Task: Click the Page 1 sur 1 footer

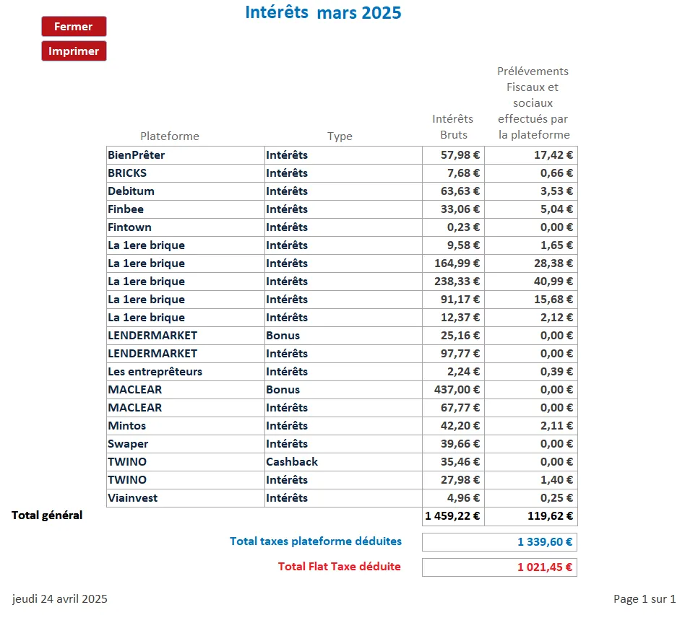Action: [x=645, y=599]
